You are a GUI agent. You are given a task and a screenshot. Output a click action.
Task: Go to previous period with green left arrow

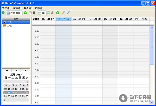point(25,13)
